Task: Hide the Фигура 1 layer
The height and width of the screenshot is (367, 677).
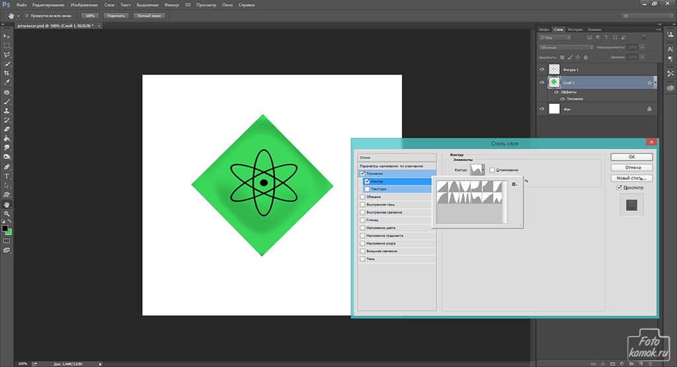Action: click(x=542, y=69)
